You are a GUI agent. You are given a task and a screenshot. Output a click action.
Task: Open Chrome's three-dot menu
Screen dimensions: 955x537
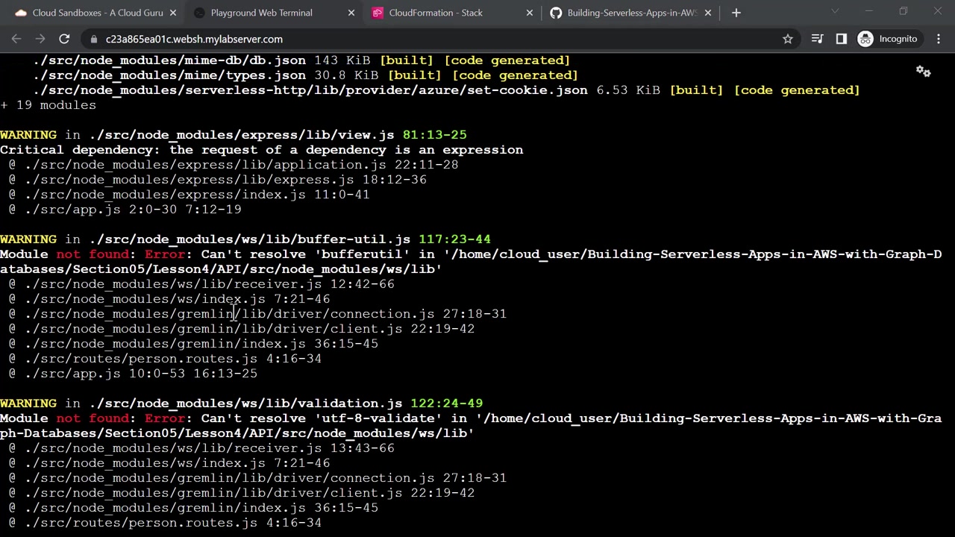(938, 39)
